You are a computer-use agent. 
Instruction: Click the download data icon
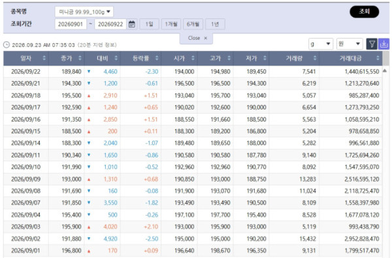pos(384,44)
